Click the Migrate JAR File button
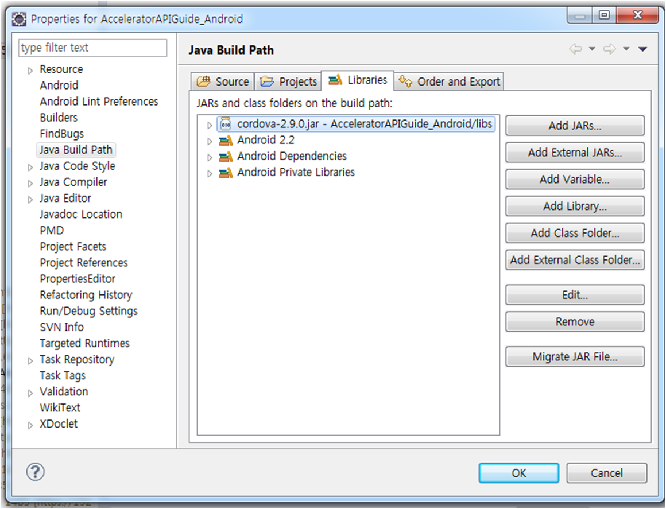 (575, 356)
